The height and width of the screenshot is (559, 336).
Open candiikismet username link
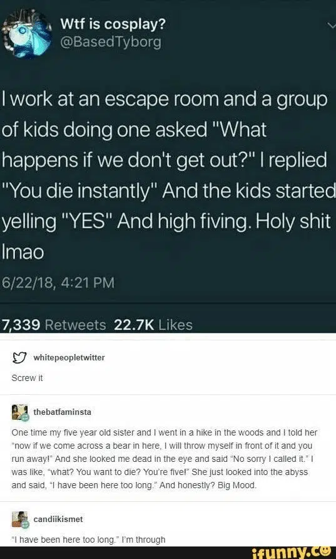pos(58,519)
